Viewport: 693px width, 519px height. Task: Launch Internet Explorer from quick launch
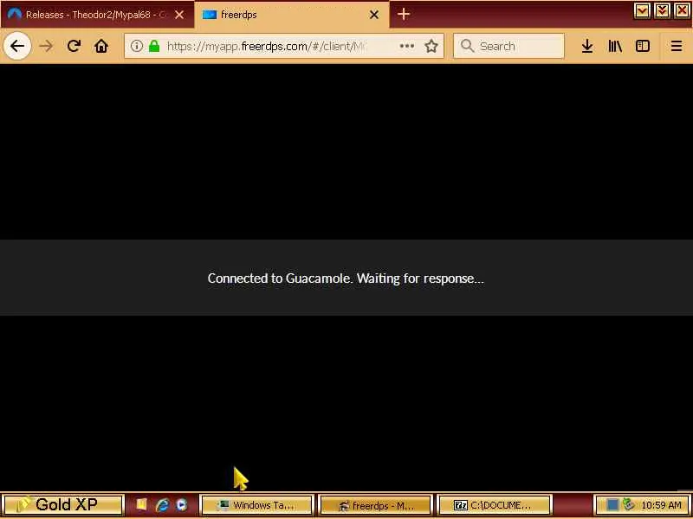coord(162,505)
